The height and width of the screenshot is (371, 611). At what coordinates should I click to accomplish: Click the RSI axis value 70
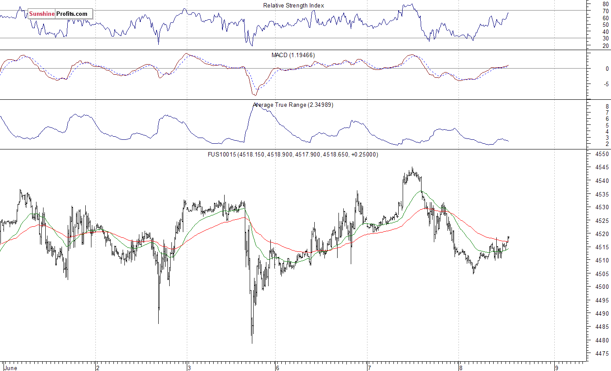pyautogui.click(x=606, y=11)
